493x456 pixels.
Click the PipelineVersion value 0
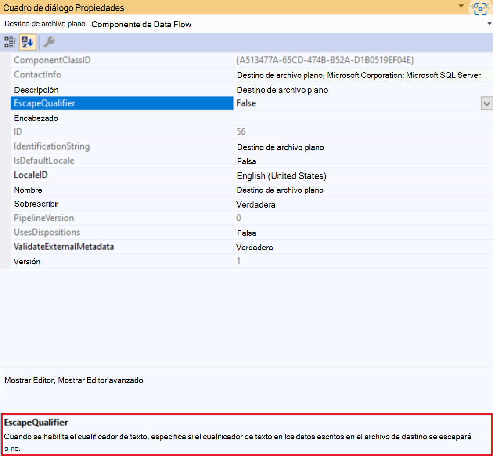coord(239,218)
